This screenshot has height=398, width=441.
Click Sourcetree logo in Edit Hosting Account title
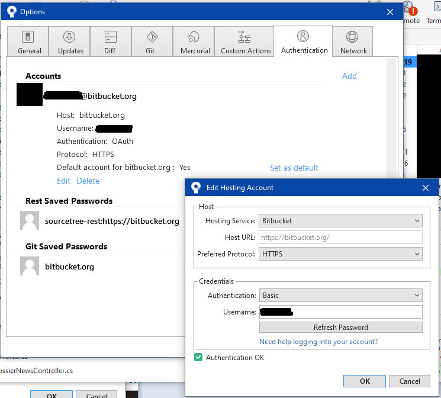[196, 188]
